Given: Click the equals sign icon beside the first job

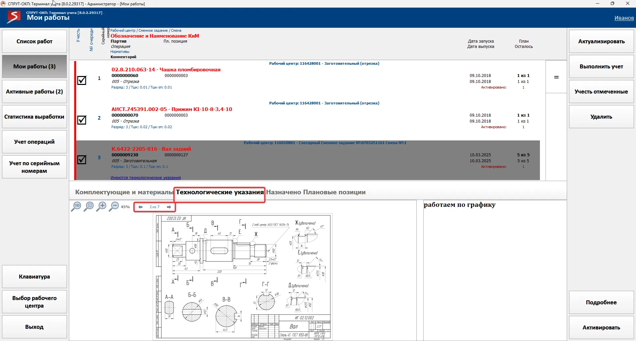Looking at the screenshot, I should pyautogui.click(x=556, y=77).
